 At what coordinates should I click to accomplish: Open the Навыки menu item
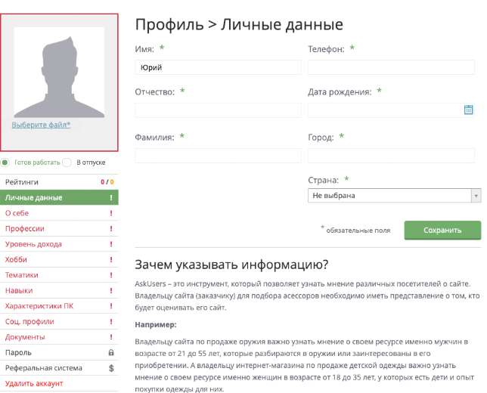click(x=19, y=290)
